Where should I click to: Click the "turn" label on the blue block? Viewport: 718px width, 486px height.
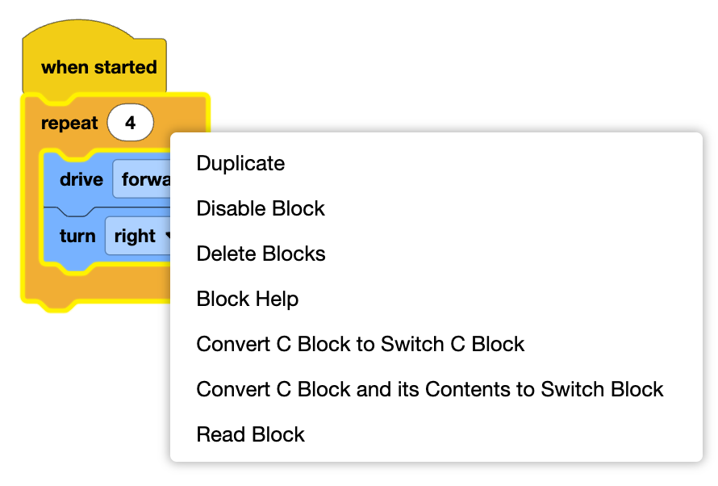[77, 237]
